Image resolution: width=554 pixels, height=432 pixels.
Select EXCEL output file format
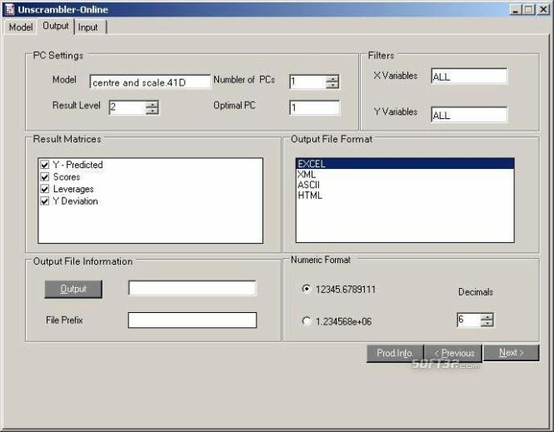(x=405, y=164)
